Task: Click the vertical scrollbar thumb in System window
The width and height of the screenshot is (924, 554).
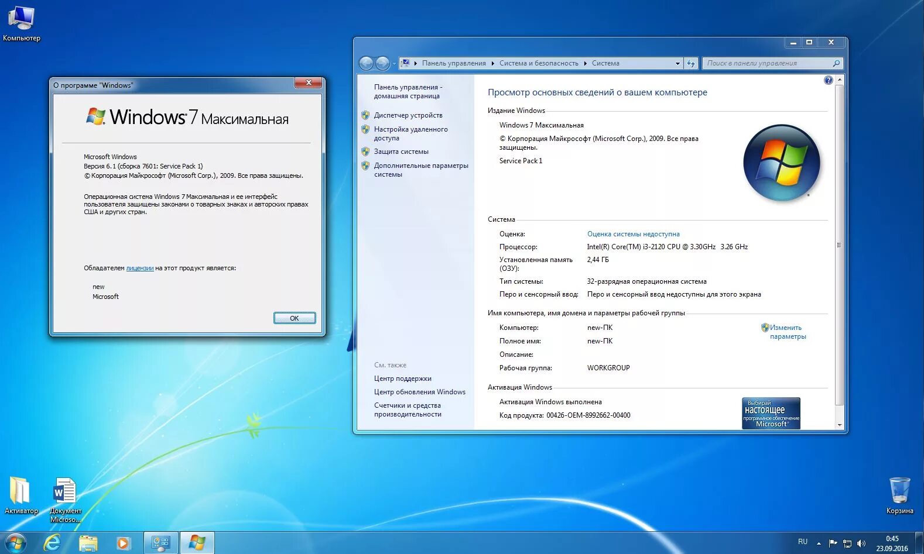Action: point(839,245)
